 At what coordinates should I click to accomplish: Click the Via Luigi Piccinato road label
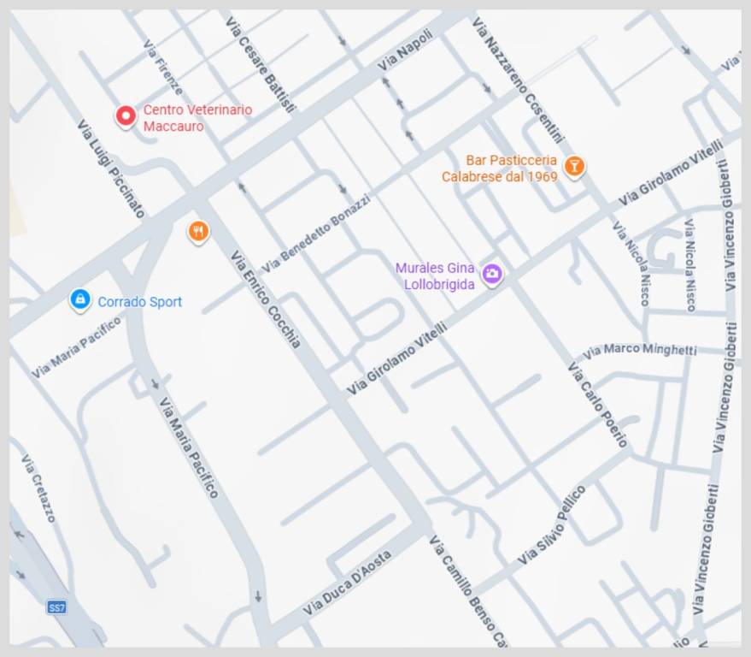(x=110, y=168)
